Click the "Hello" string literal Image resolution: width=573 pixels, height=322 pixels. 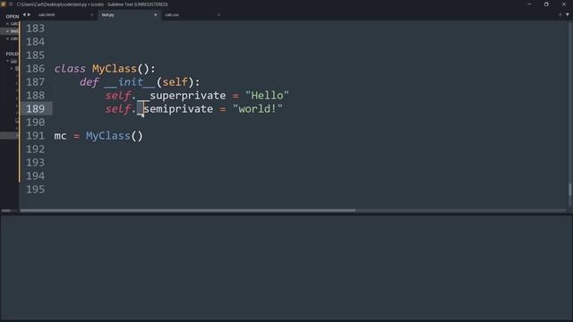coord(267,96)
